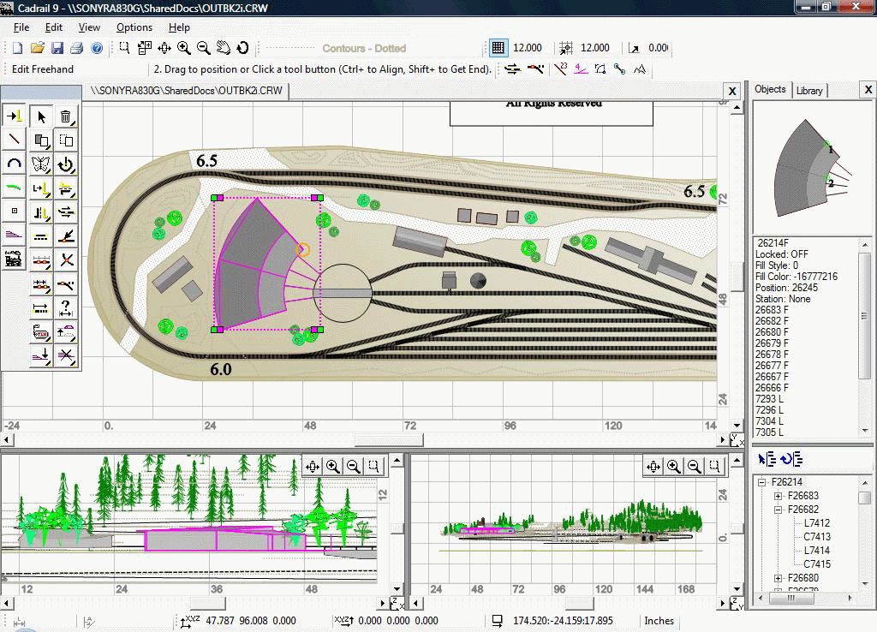Zoom in on the bottom-left side view
877x632 pixels.
click(333, 467)
